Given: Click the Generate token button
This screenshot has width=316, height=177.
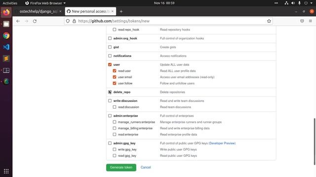Looking at the screenshot, I should [x=121, y=167].
